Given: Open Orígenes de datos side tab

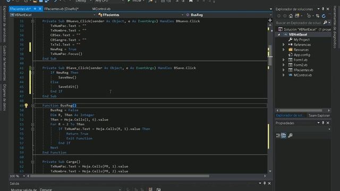Looking at the screenshot, I should [4, 97].
